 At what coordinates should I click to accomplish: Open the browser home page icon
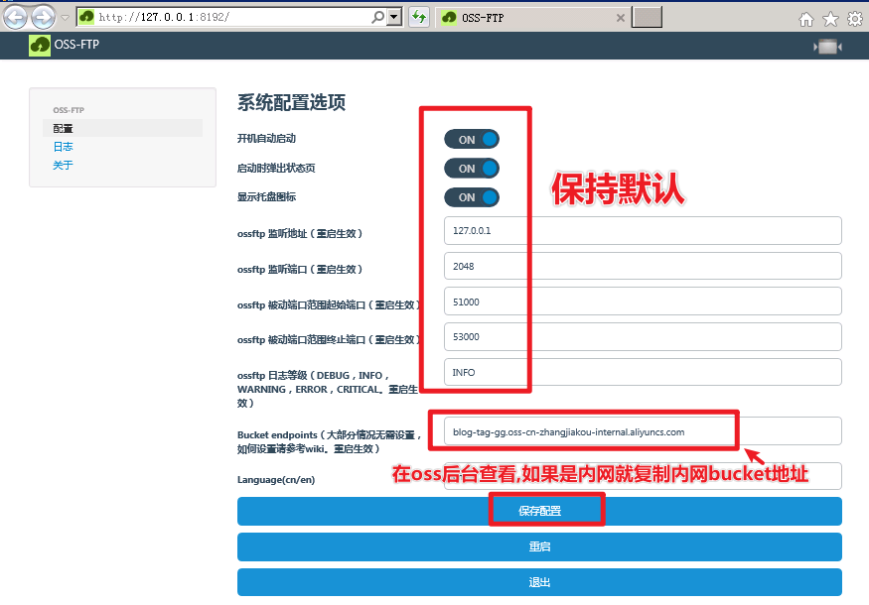(x=806, y=19)
